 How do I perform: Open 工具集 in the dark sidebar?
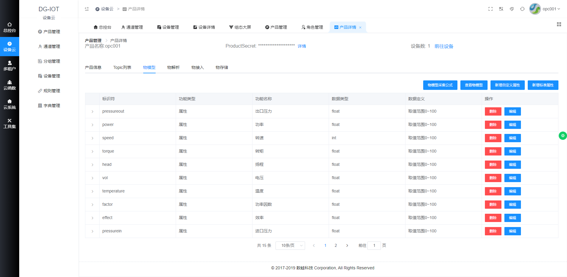(x=9, y=124)
